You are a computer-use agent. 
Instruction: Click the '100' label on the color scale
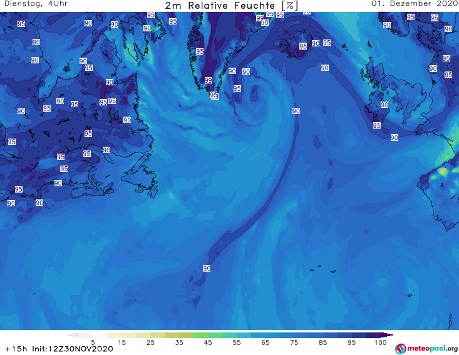[x=381, y=342]
